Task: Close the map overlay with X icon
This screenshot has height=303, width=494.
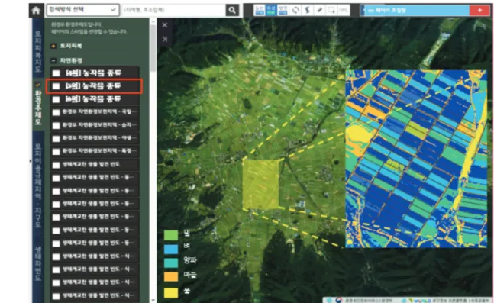Action: coord(165,25)
